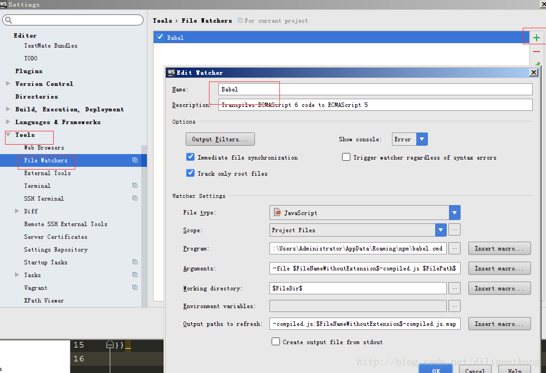Browse for Program path with ellipsis button
This screenshot has height=373, width=546.
(455, 248)
